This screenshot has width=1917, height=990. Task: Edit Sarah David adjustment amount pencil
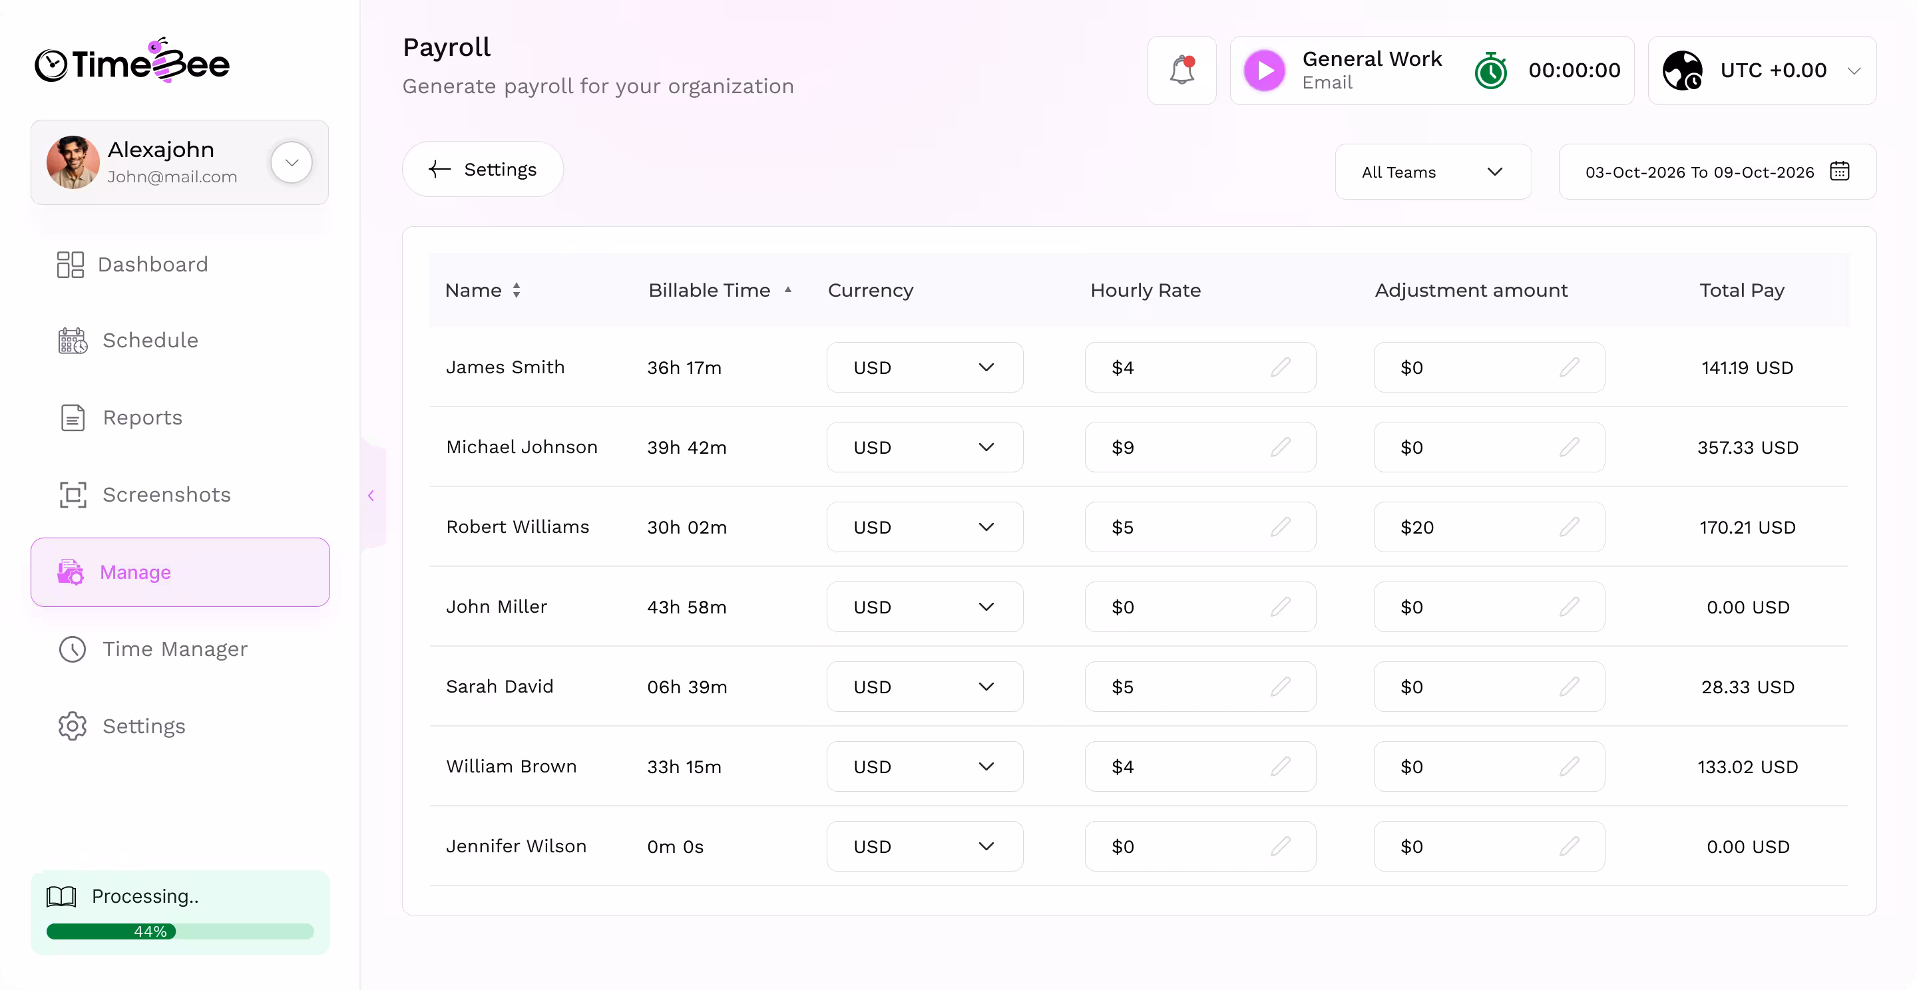click(1569, 687)
